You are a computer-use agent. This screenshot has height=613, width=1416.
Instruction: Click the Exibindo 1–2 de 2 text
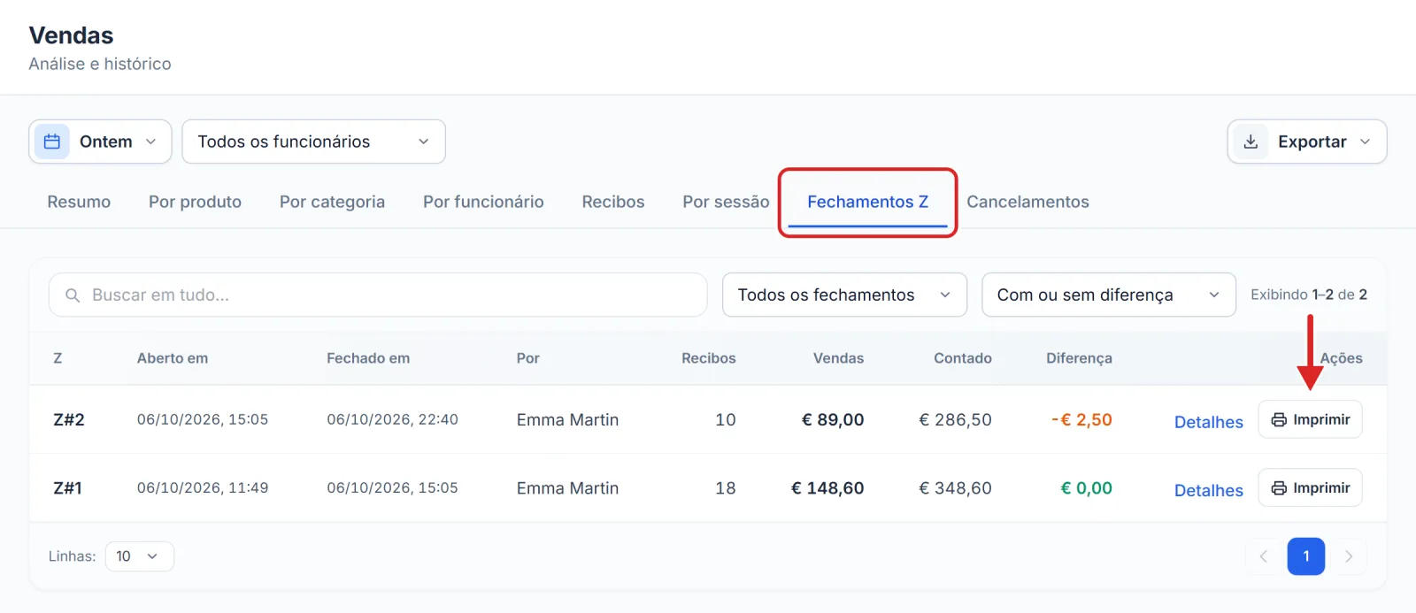point(1308,295)
